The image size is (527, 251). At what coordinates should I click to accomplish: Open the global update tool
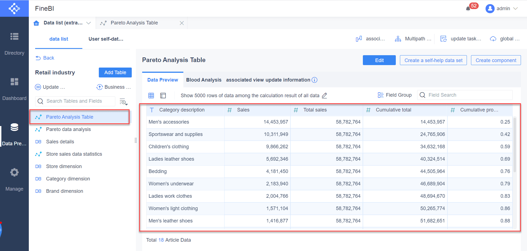pyautogui.click(x=505, y=39)
